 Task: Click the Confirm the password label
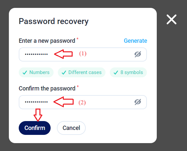pos(47,88)
